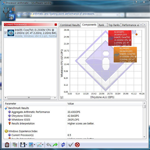Click the bar chart options icon

tap(31, 145)
